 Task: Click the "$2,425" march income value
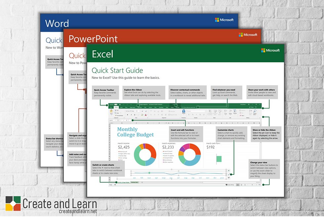124,147
